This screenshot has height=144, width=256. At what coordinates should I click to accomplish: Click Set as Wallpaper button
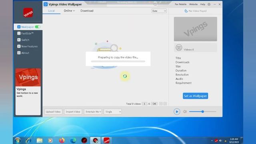pos(196,96)
